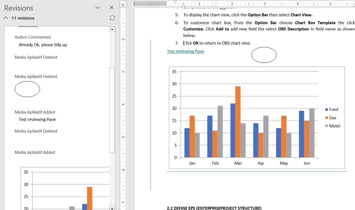The height and width of the screenshot is (210, 355).
Task: Click the '2.2 DEFINE EPS' heading
Action: pos(214,208)
